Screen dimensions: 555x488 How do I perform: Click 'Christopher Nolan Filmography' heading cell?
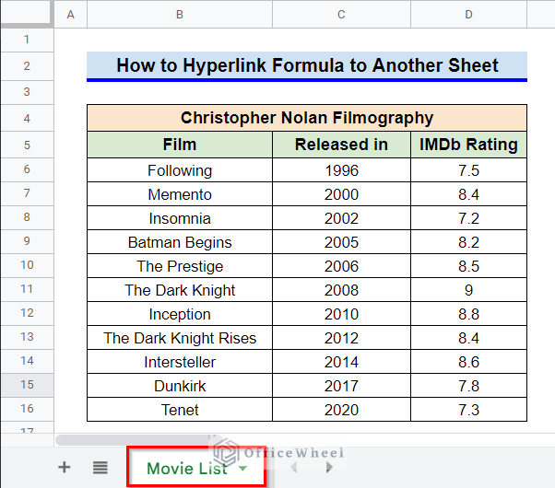point(307,118)
